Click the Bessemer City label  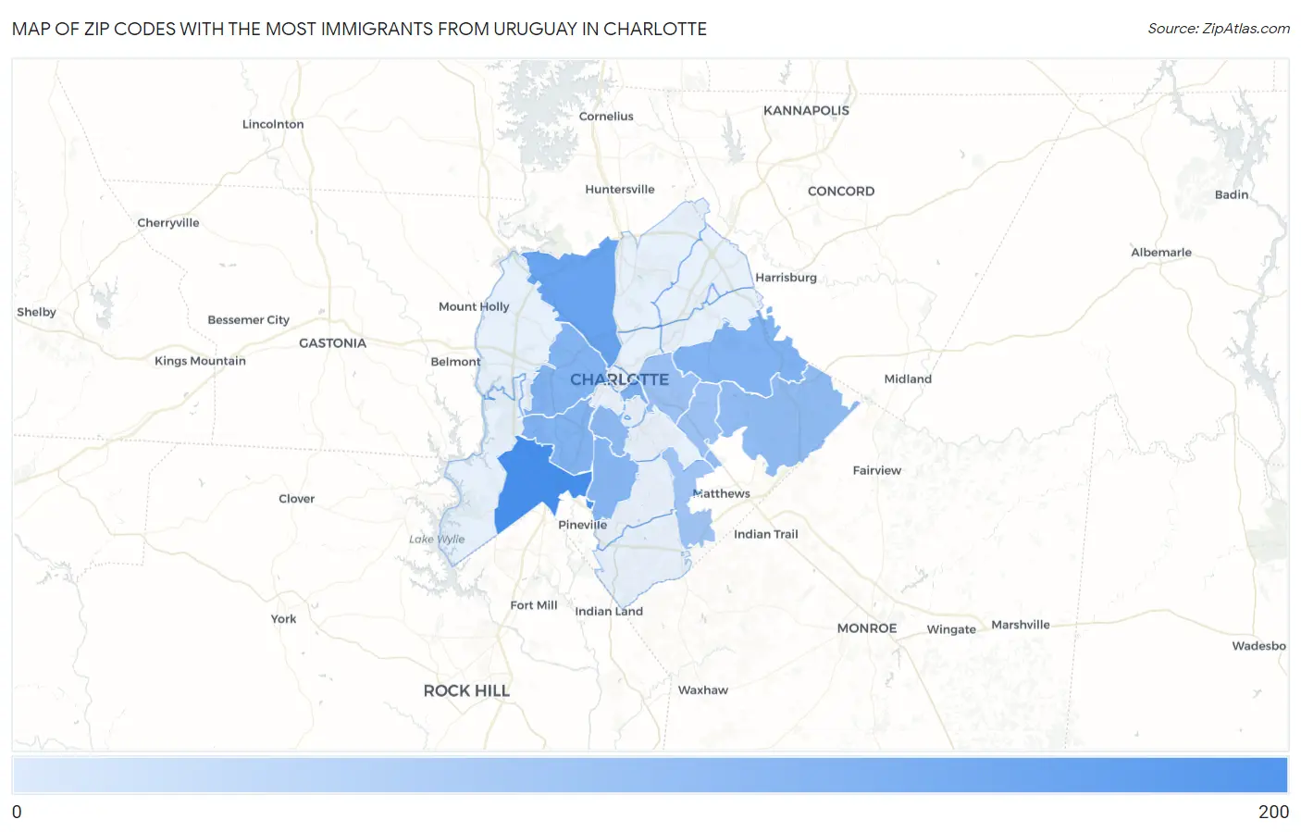click(x=248, y=319)
